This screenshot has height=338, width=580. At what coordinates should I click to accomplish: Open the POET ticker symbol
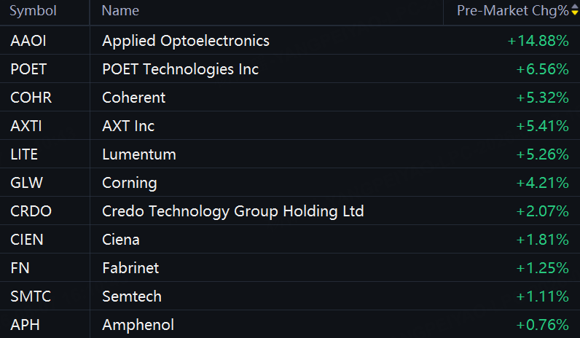coord(28,69)
